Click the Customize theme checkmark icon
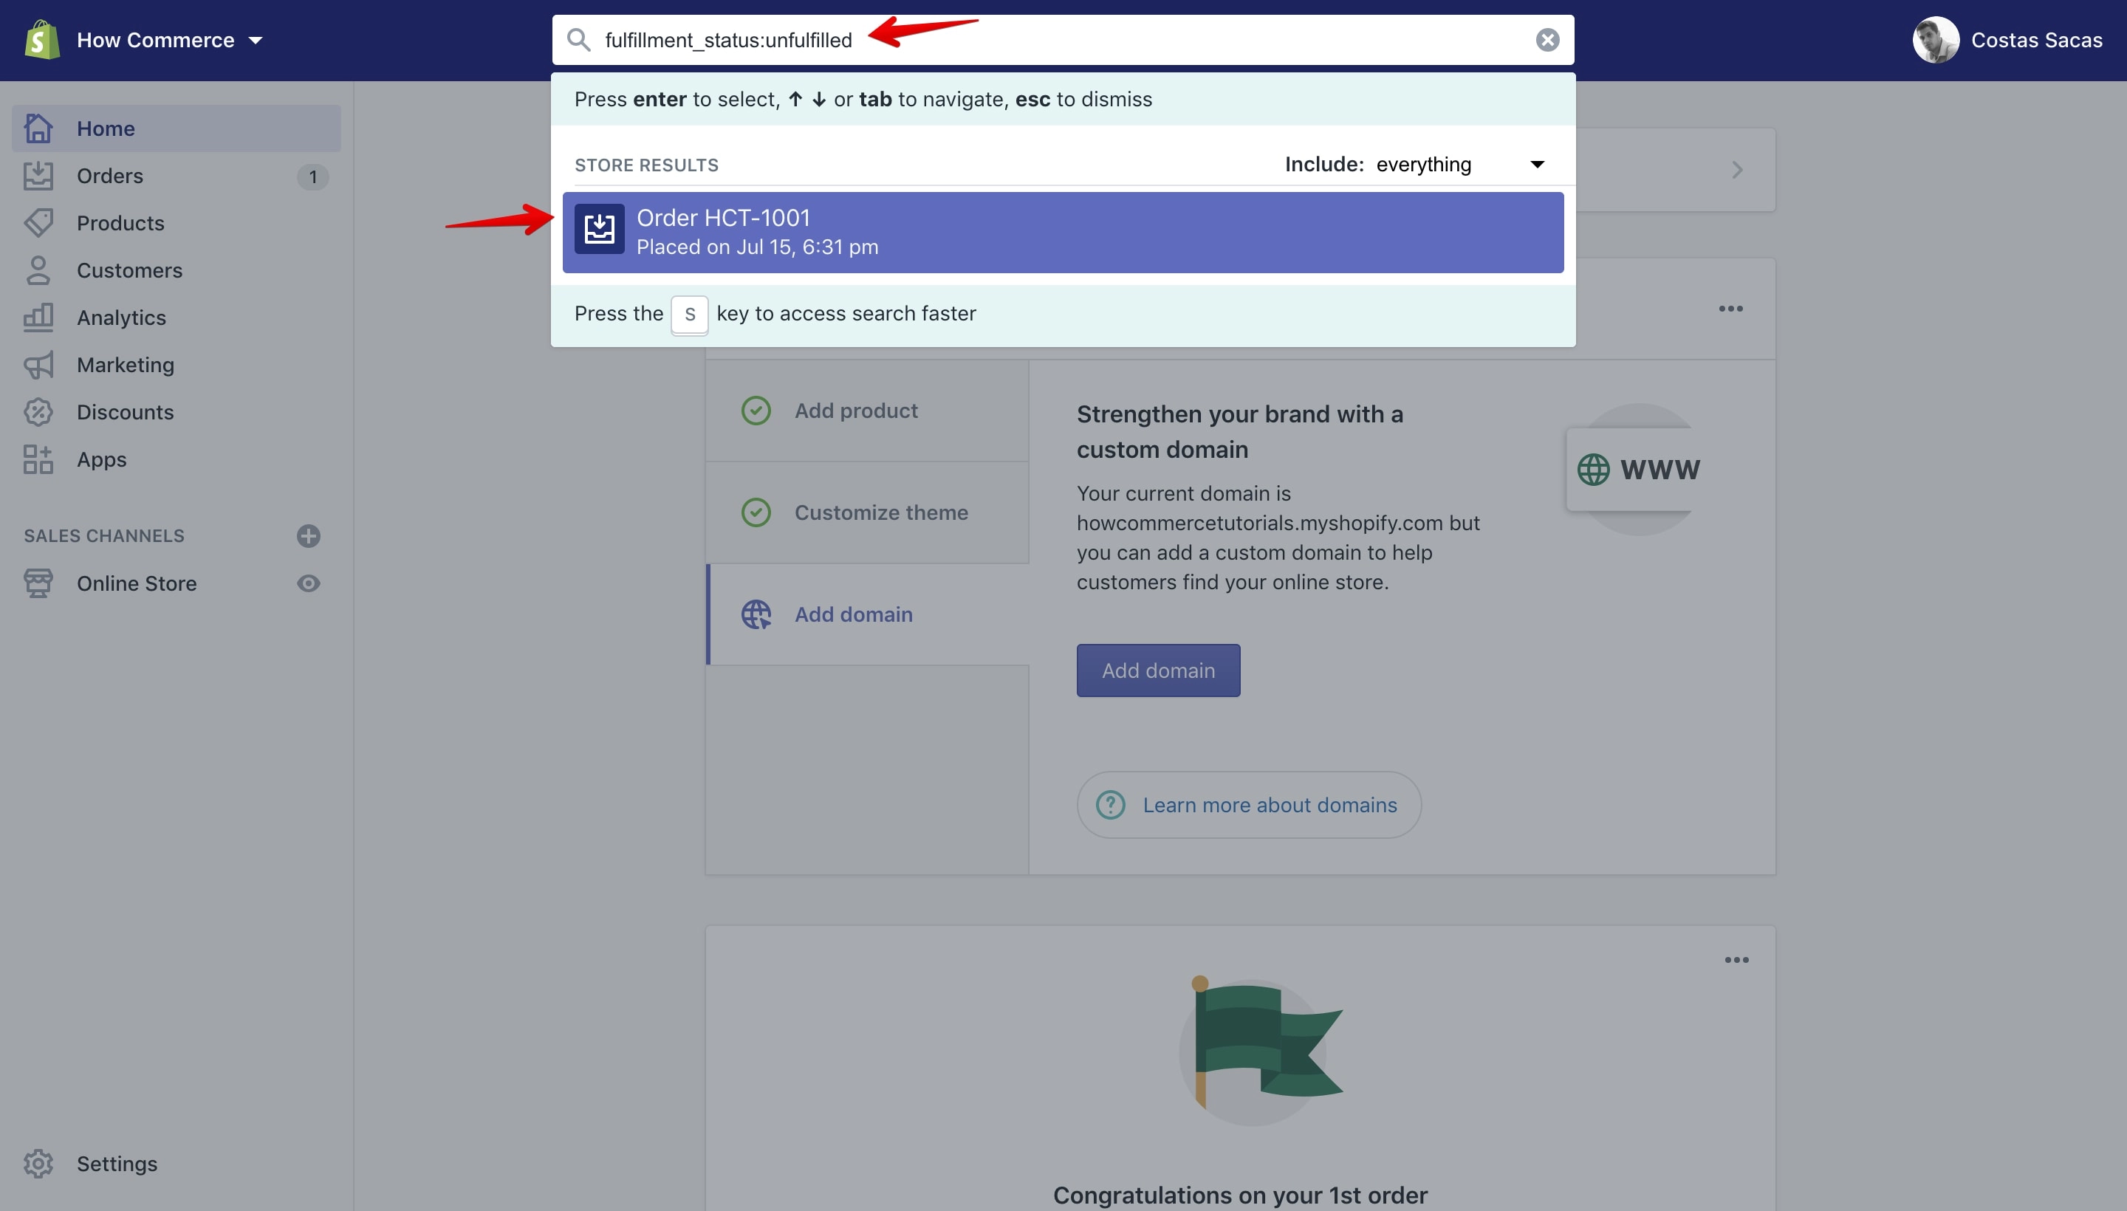The image size is (2127, 1211). (756, 512)
